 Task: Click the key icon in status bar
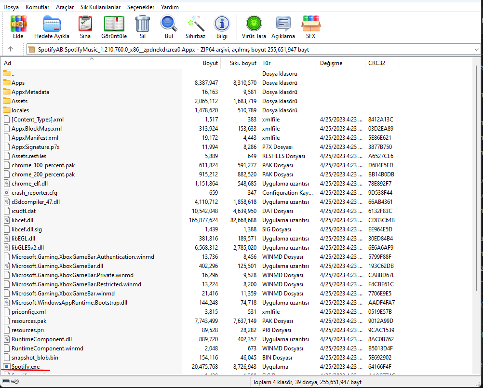click(x=15, y=382)
